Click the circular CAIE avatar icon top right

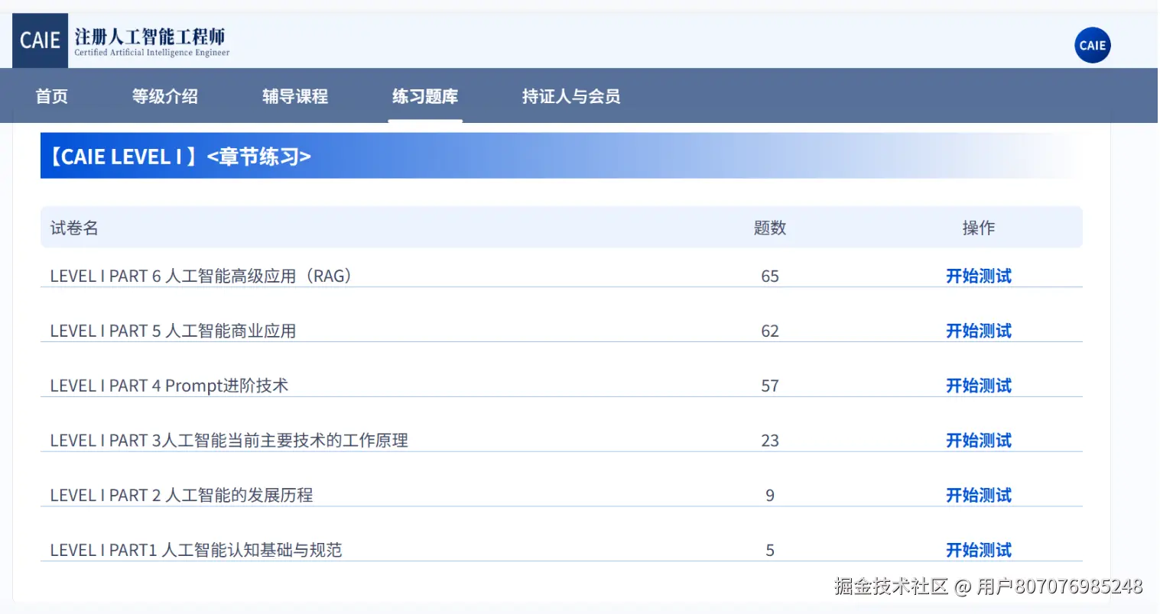point(1092,45)
